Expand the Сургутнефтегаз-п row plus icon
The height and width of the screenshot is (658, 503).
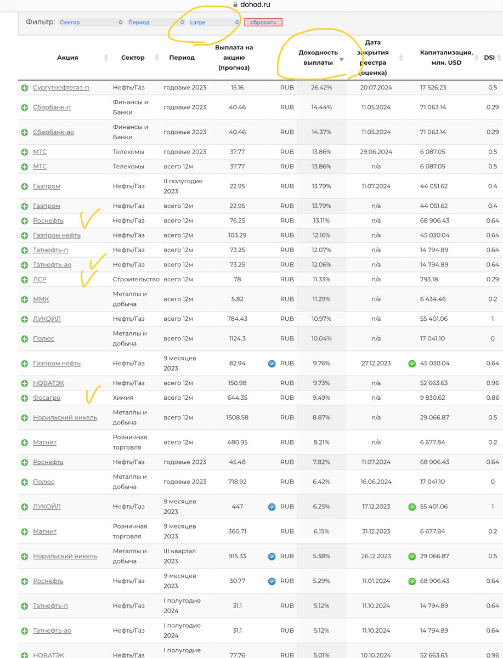tap(24, 88)
